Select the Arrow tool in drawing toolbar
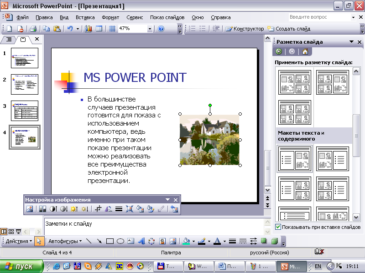This screenshot has width=365, height=273. [99, 241]
